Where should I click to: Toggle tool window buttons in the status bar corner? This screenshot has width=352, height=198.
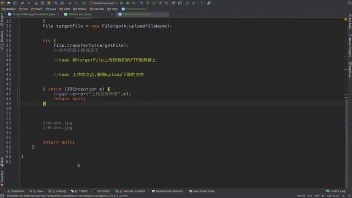tap(2, 196)
